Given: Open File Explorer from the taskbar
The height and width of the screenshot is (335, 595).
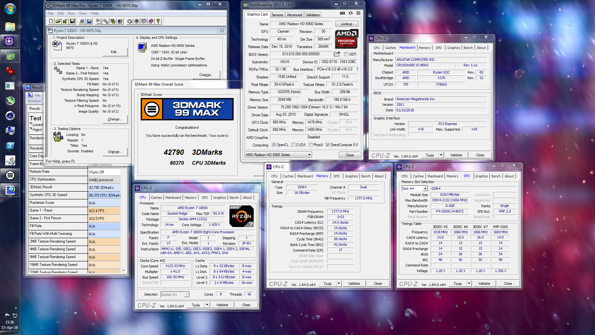Looking at the screenshot, I should tap(10, 27).
